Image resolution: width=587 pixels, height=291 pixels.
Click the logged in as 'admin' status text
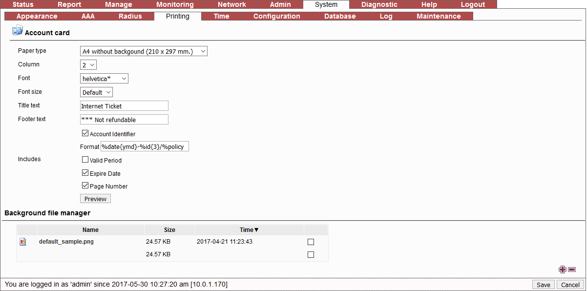click(116, 284)
